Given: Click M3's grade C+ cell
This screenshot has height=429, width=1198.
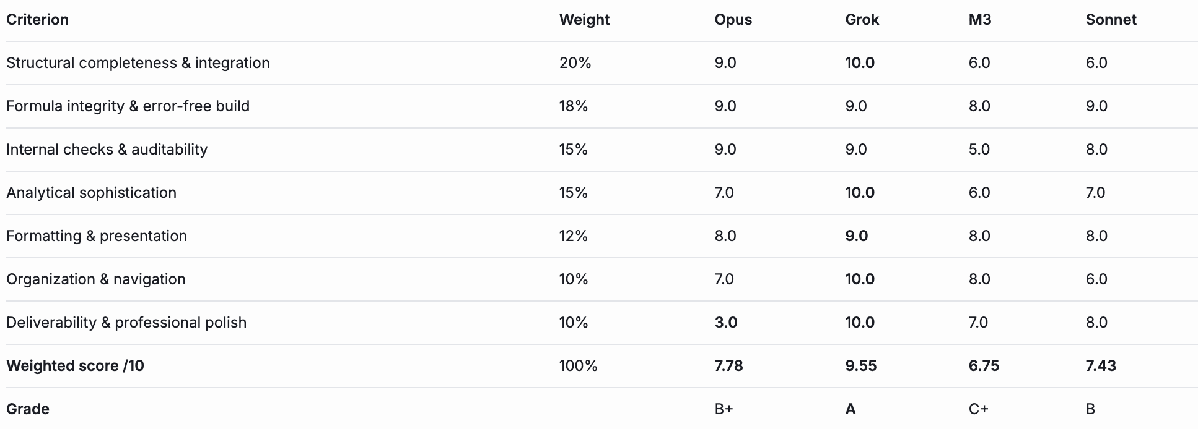Looking at the screenshot, I should click(x=978, y=409).
